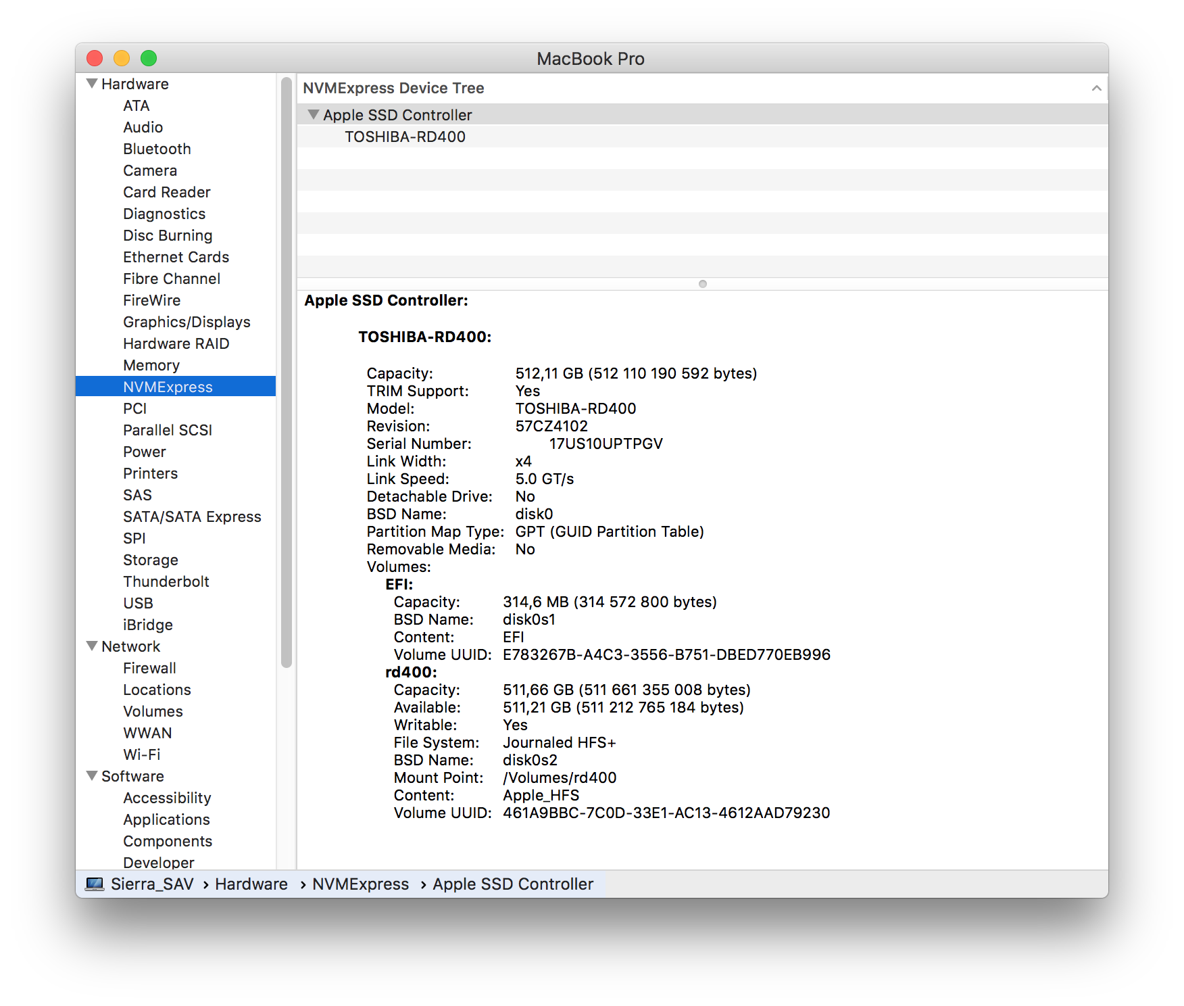Show Power information
The height and width of the screenshot is (1006, 1184).
click(145, 452)
